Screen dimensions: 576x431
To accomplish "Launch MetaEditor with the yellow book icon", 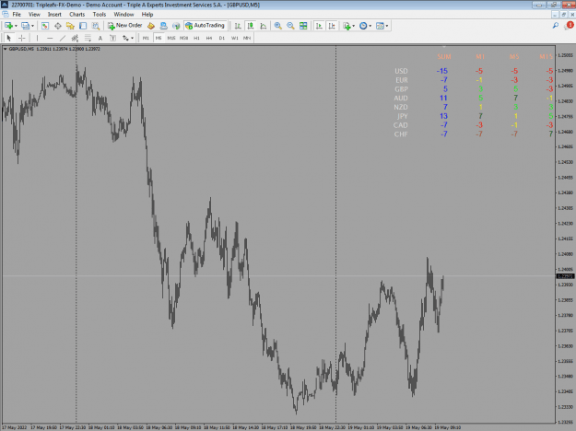I will (151, 26).
